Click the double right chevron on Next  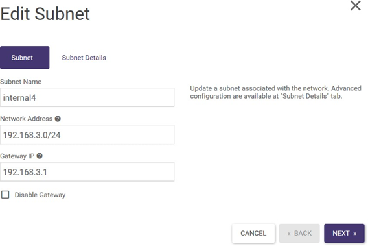pyautogui.click(x=355, y=234)
